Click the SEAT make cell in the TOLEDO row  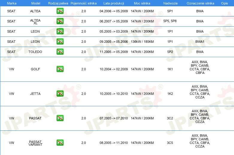(11, 52)
